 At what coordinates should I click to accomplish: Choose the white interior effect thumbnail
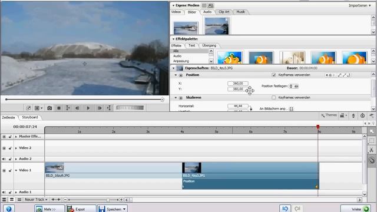pyautogui.click(x=292, y=58)
